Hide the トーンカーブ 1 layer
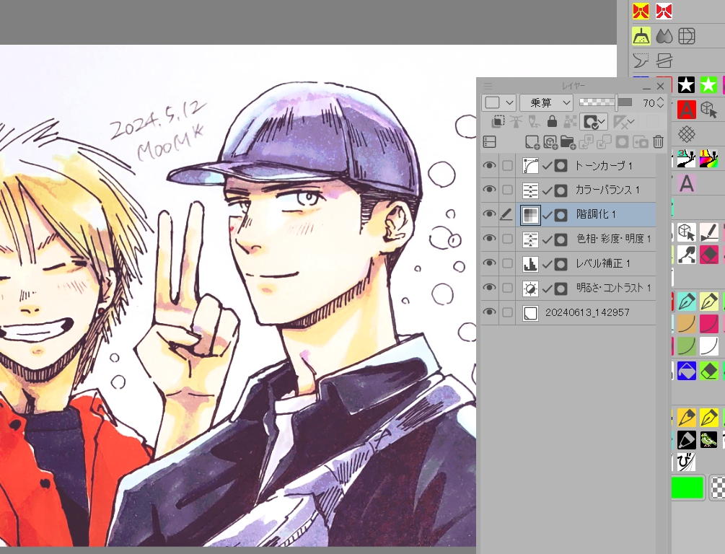The height and width of the screenshot is (554, 725). coord(490,166)
